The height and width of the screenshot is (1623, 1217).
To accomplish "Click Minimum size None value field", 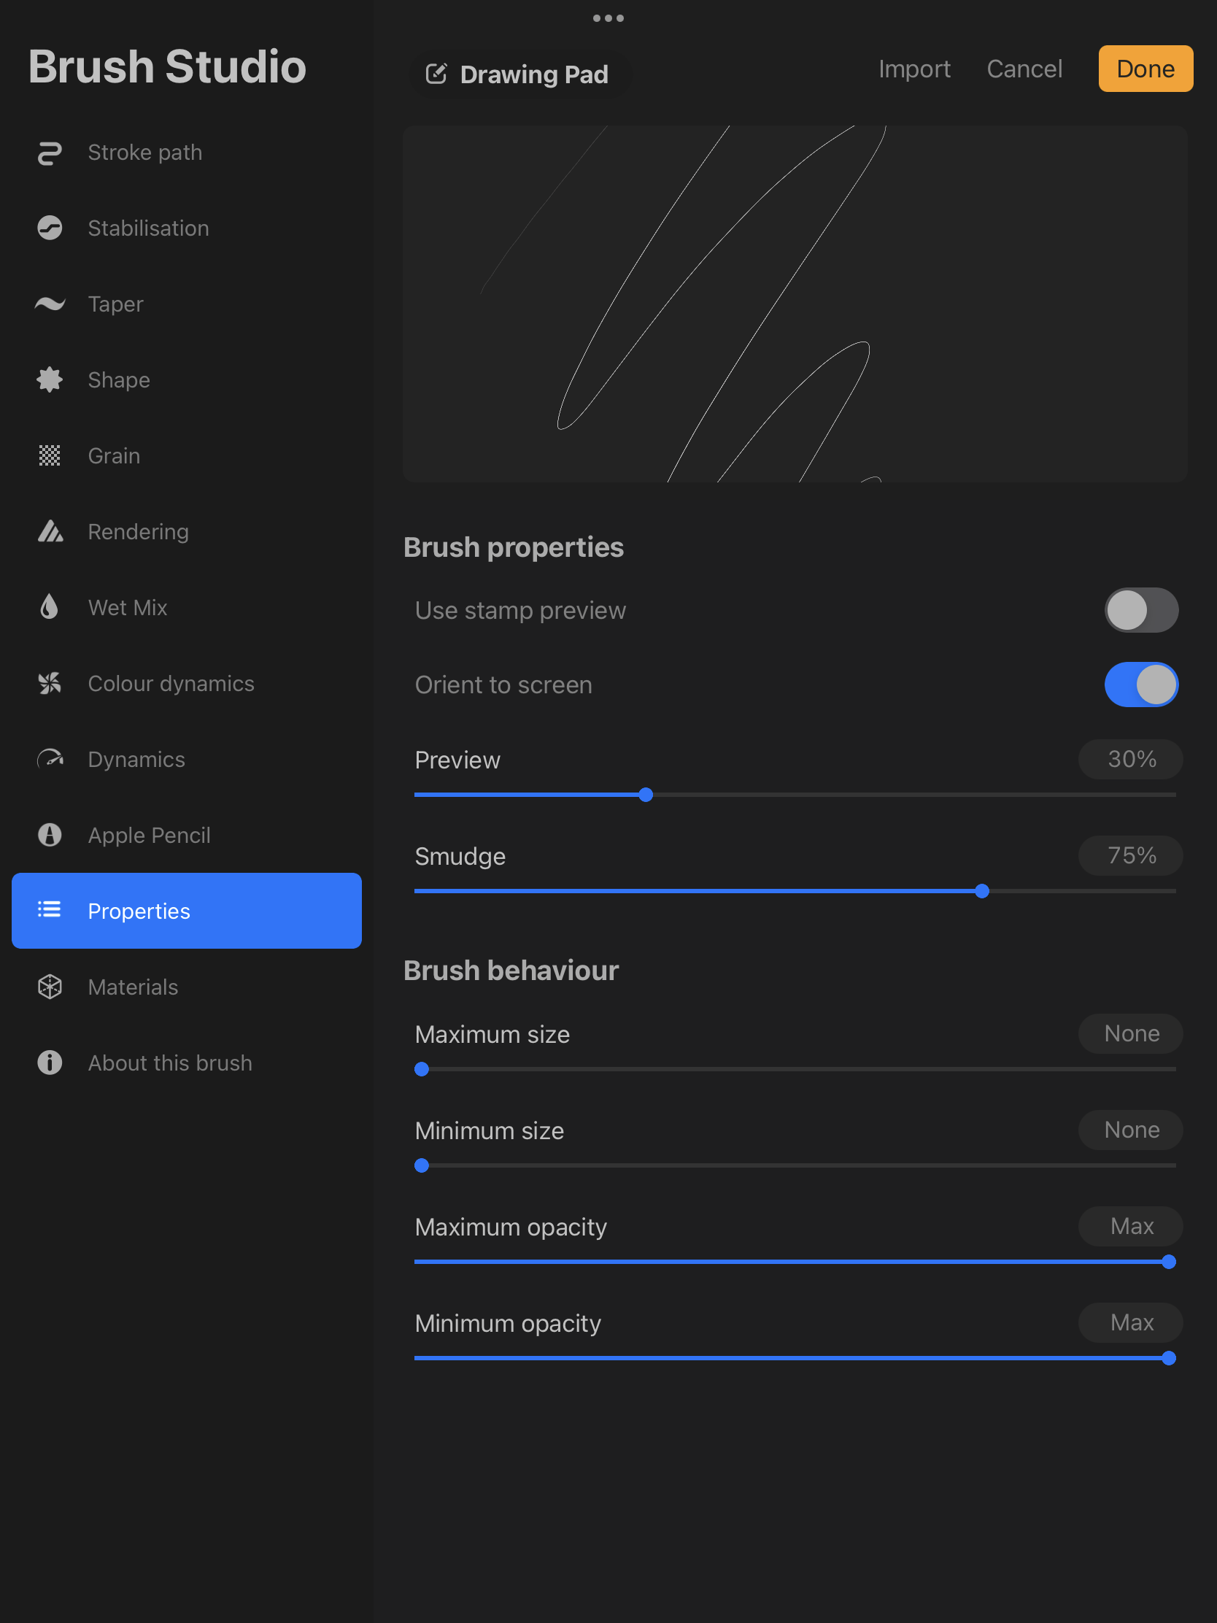I will 1130,1130.
